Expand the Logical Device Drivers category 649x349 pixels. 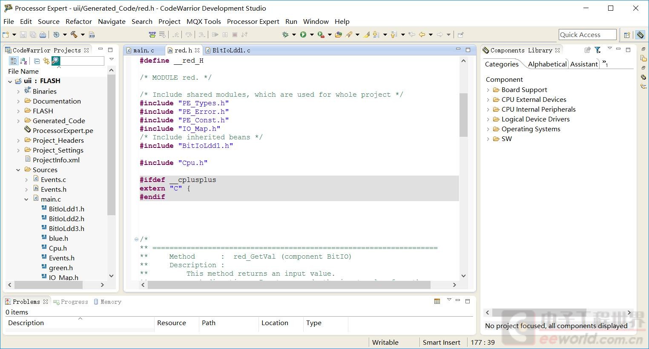(488, 119)
